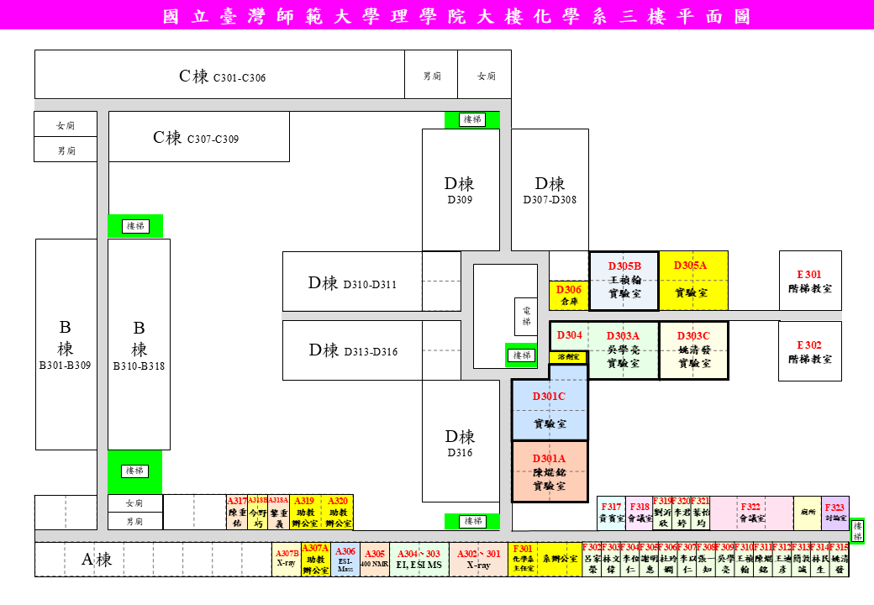Click the F318 會議室 meeting room
The image size is (874, 605).
pos(640,513)
